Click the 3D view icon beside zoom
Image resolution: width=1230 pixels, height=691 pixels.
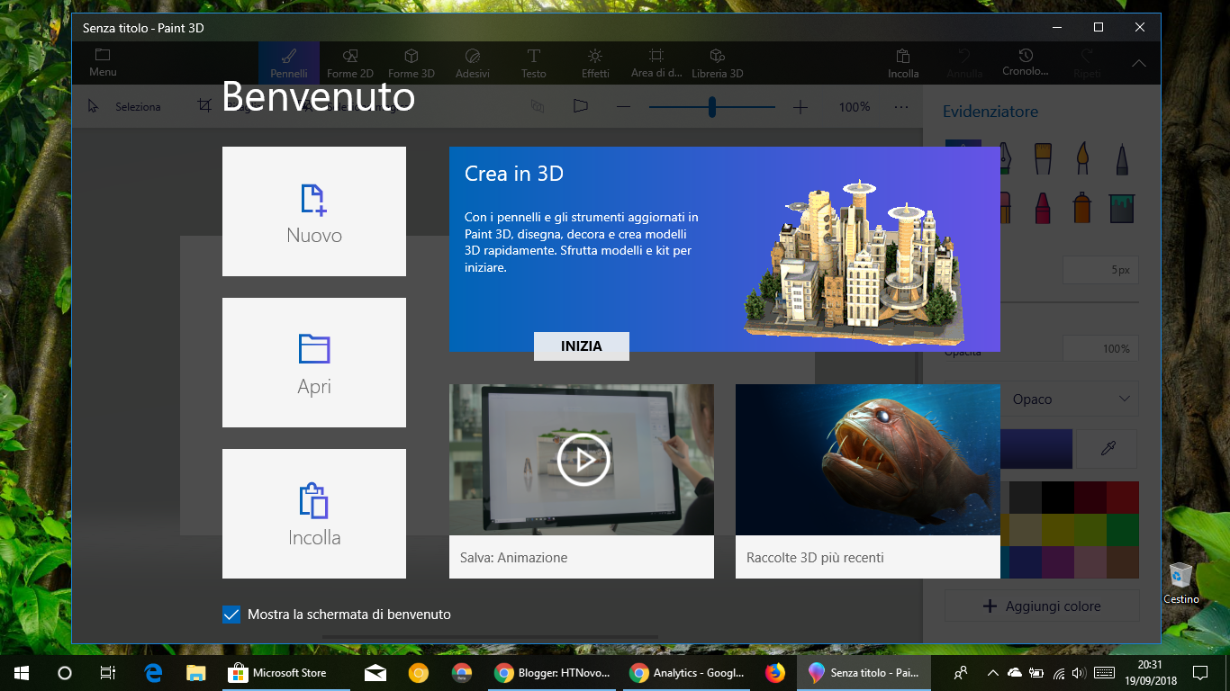[538, 106]
